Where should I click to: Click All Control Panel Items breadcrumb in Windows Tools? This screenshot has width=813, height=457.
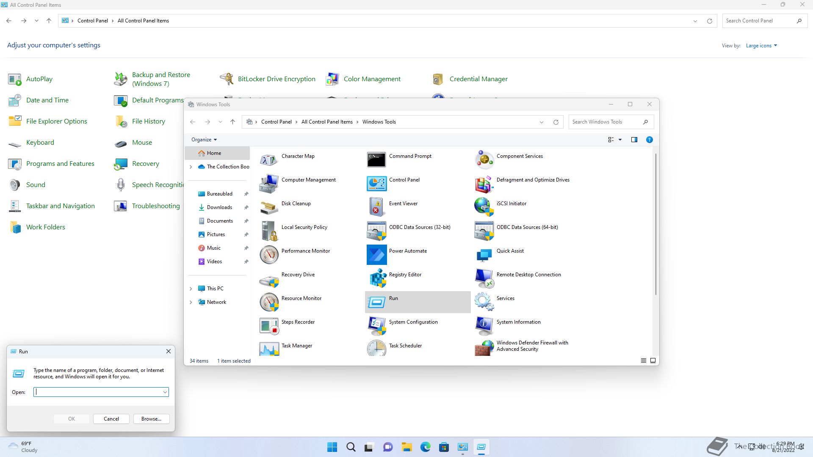[327, 122]
